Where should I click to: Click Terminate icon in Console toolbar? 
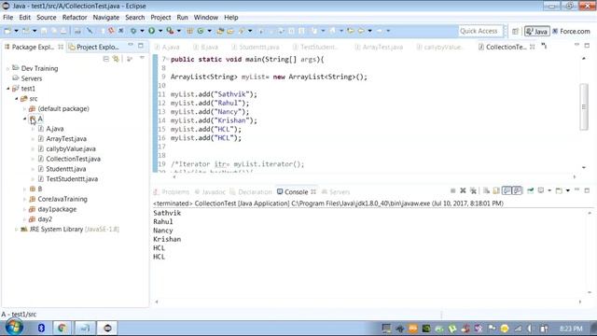tap(452, 190)
